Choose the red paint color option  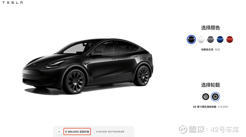pyautogui.click(x=230, y=40)
